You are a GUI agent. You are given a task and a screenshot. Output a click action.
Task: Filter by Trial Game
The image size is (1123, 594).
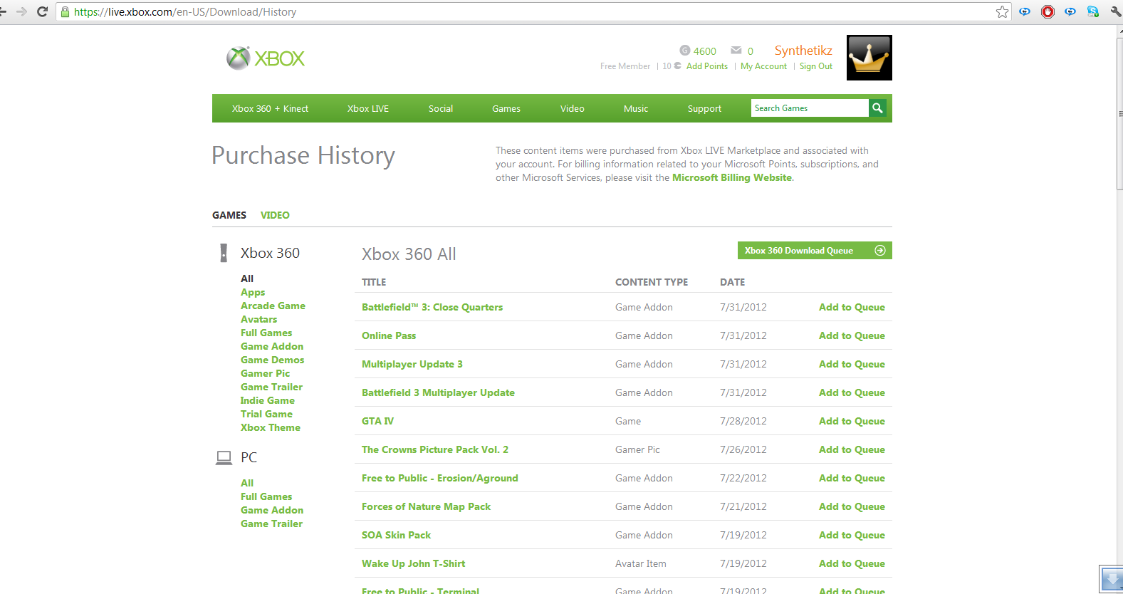[266, 414]
